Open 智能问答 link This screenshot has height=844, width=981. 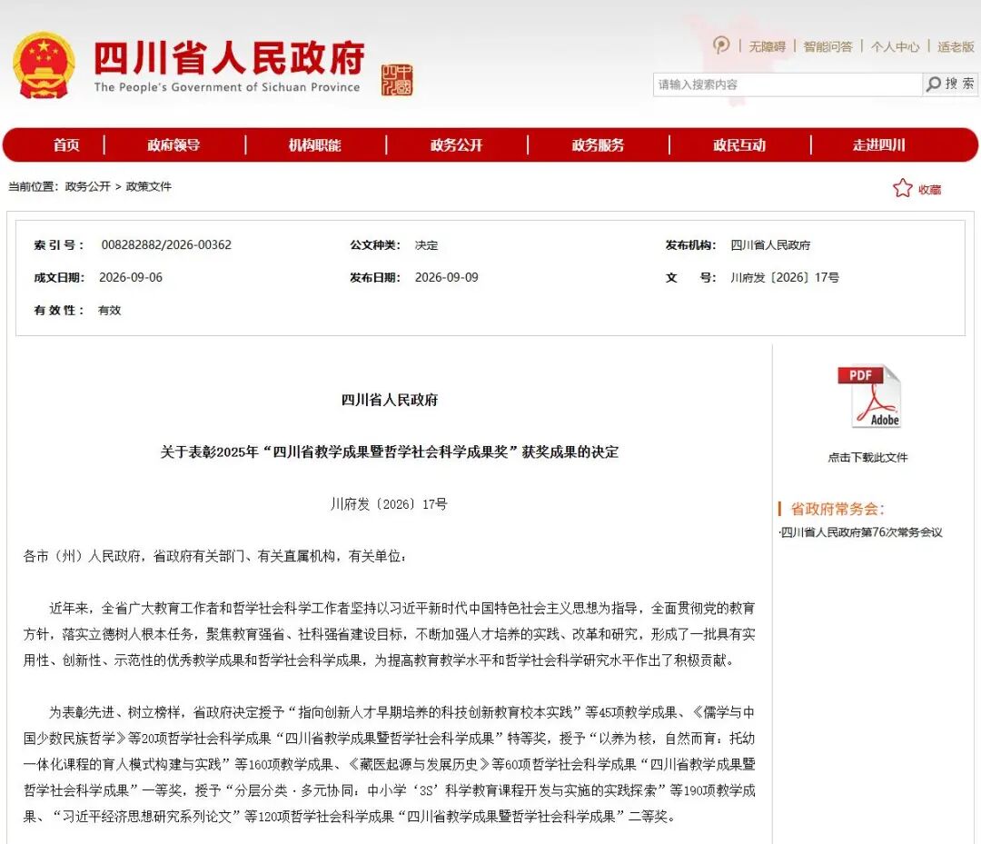coord(827,46)
